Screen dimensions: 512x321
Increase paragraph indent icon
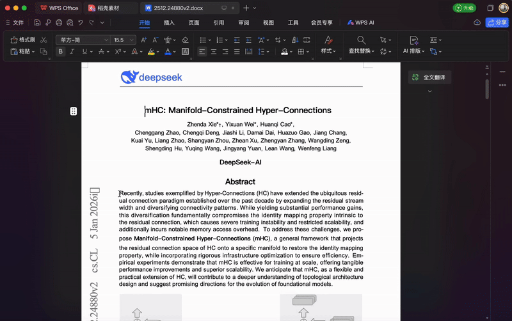(248, 40)
